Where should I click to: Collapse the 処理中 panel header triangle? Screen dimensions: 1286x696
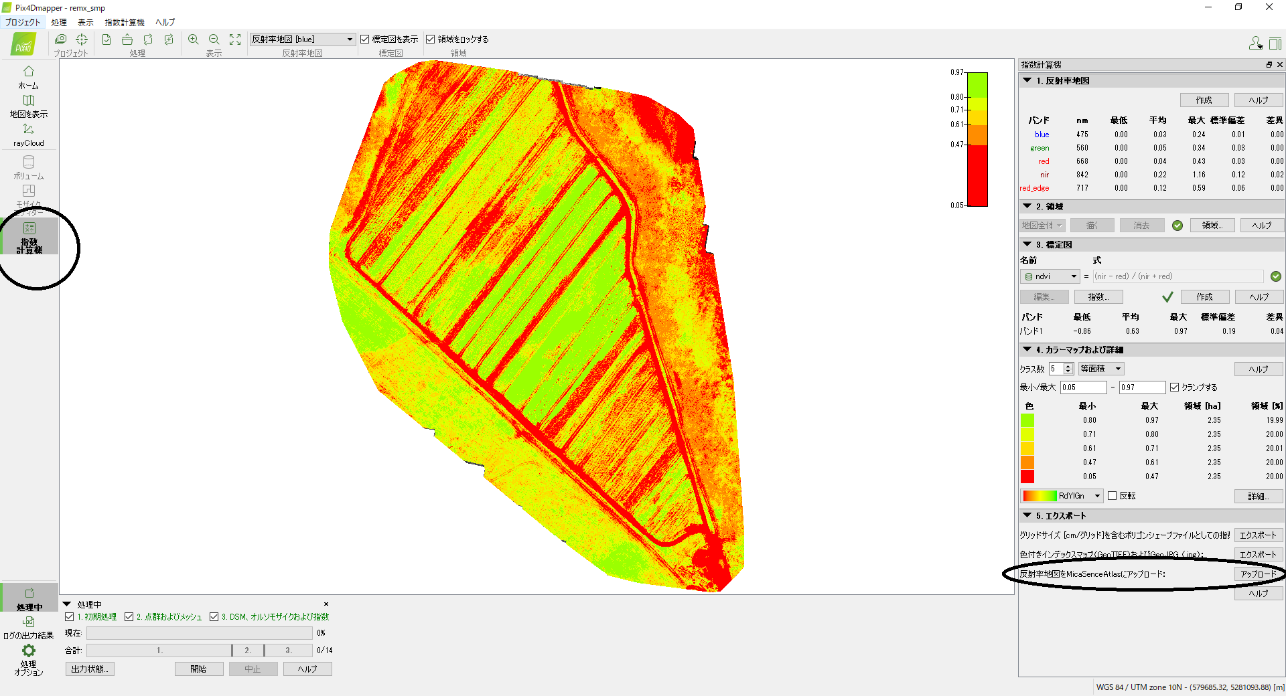coord(67,604)
